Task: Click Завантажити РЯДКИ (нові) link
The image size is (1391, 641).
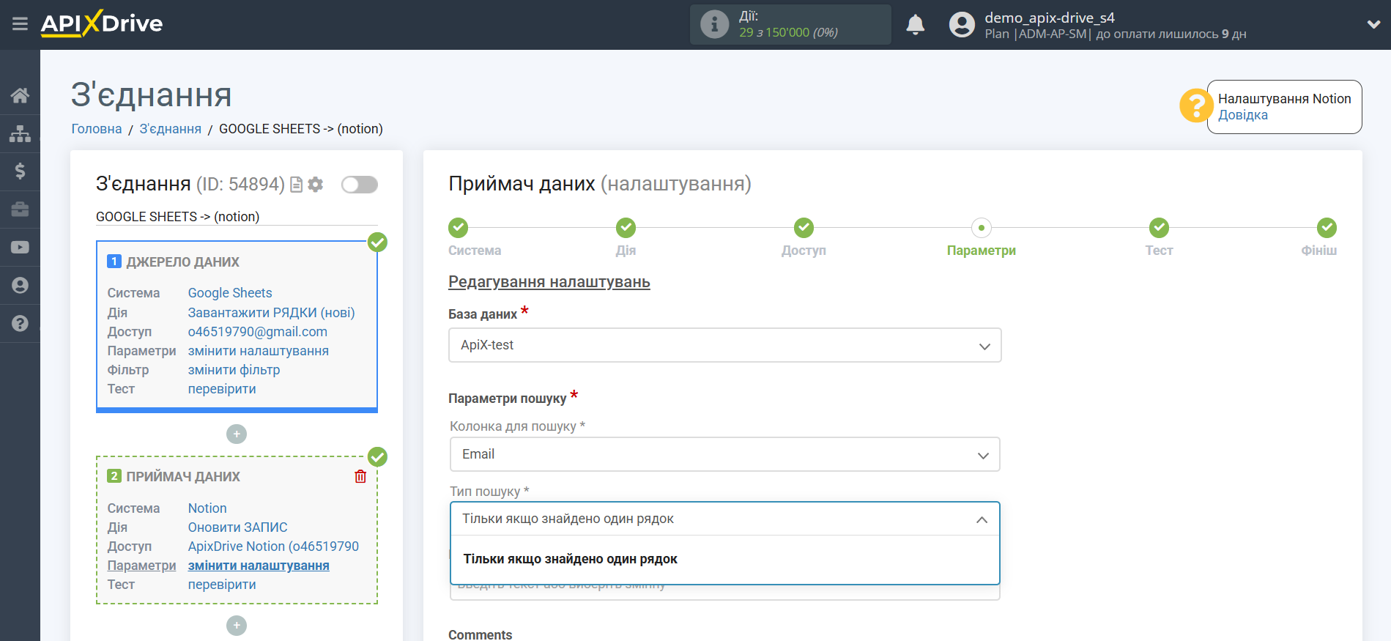Action: click(x=271, y=313)
